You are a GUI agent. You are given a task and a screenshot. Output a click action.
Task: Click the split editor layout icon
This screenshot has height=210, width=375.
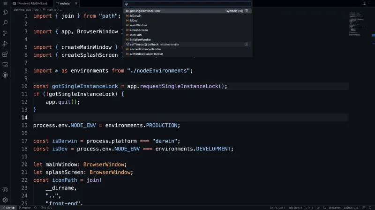[364, 3]
